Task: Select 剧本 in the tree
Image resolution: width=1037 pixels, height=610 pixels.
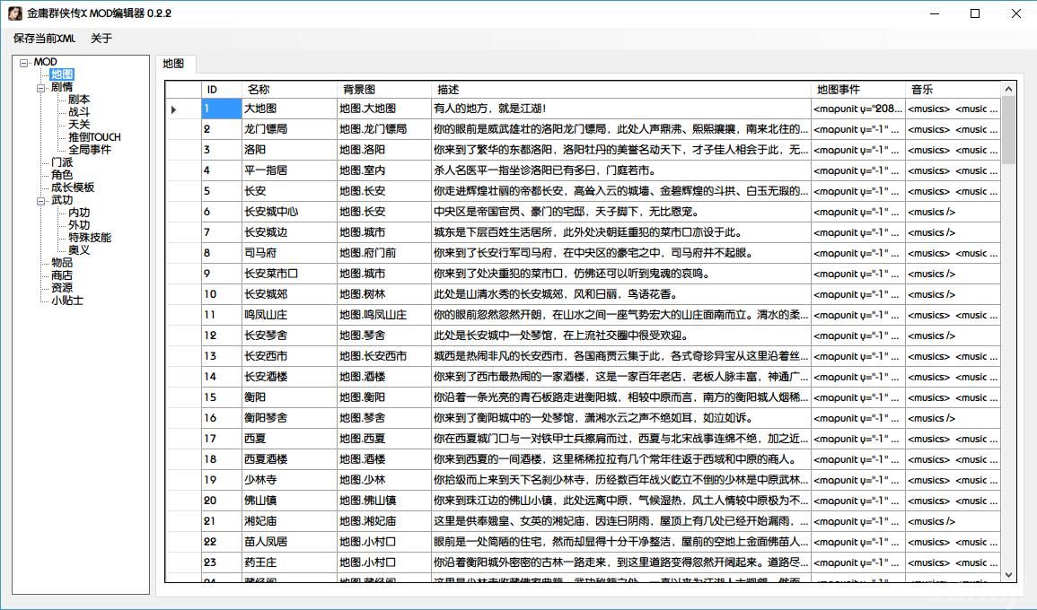Action: [x=79, y=100]
